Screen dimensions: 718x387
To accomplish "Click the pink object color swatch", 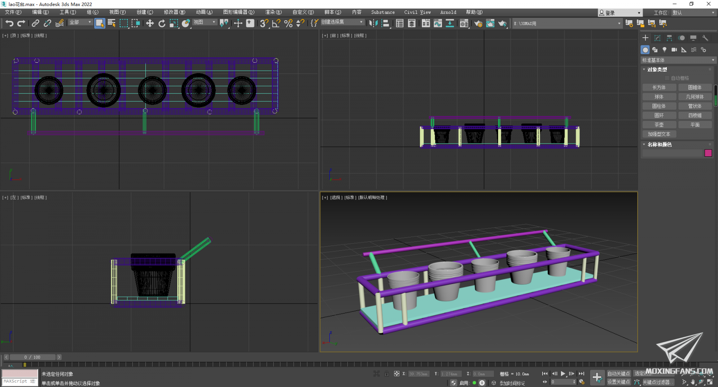I will point(708,153).
